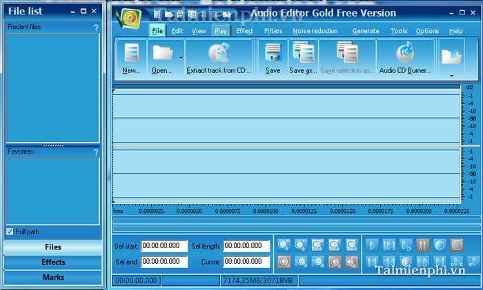Minimize the File list panel
This screenshot has width=483, height=290.
pyautogui.click(x=72, y=12)
